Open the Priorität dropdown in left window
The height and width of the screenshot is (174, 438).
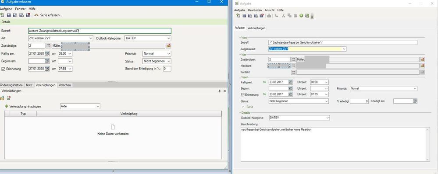157,53
